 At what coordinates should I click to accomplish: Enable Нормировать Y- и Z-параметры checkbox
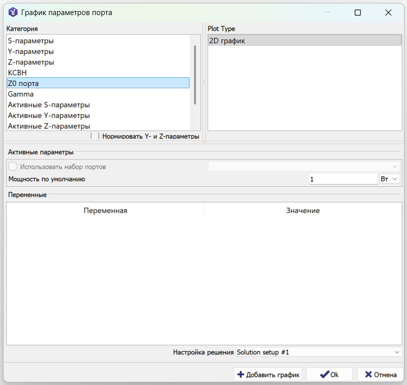[x=95, y=136]
